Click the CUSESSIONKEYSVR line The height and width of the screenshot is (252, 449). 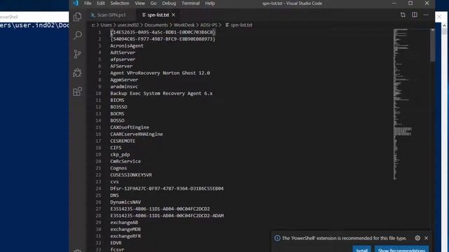tap(131, 175)
